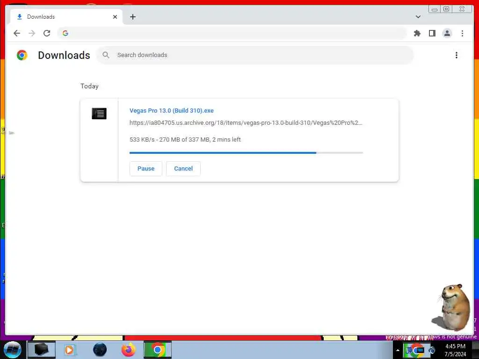Open Chrome's three-dot main menu
Screen dimensions: 479x359
click(462, 33)
